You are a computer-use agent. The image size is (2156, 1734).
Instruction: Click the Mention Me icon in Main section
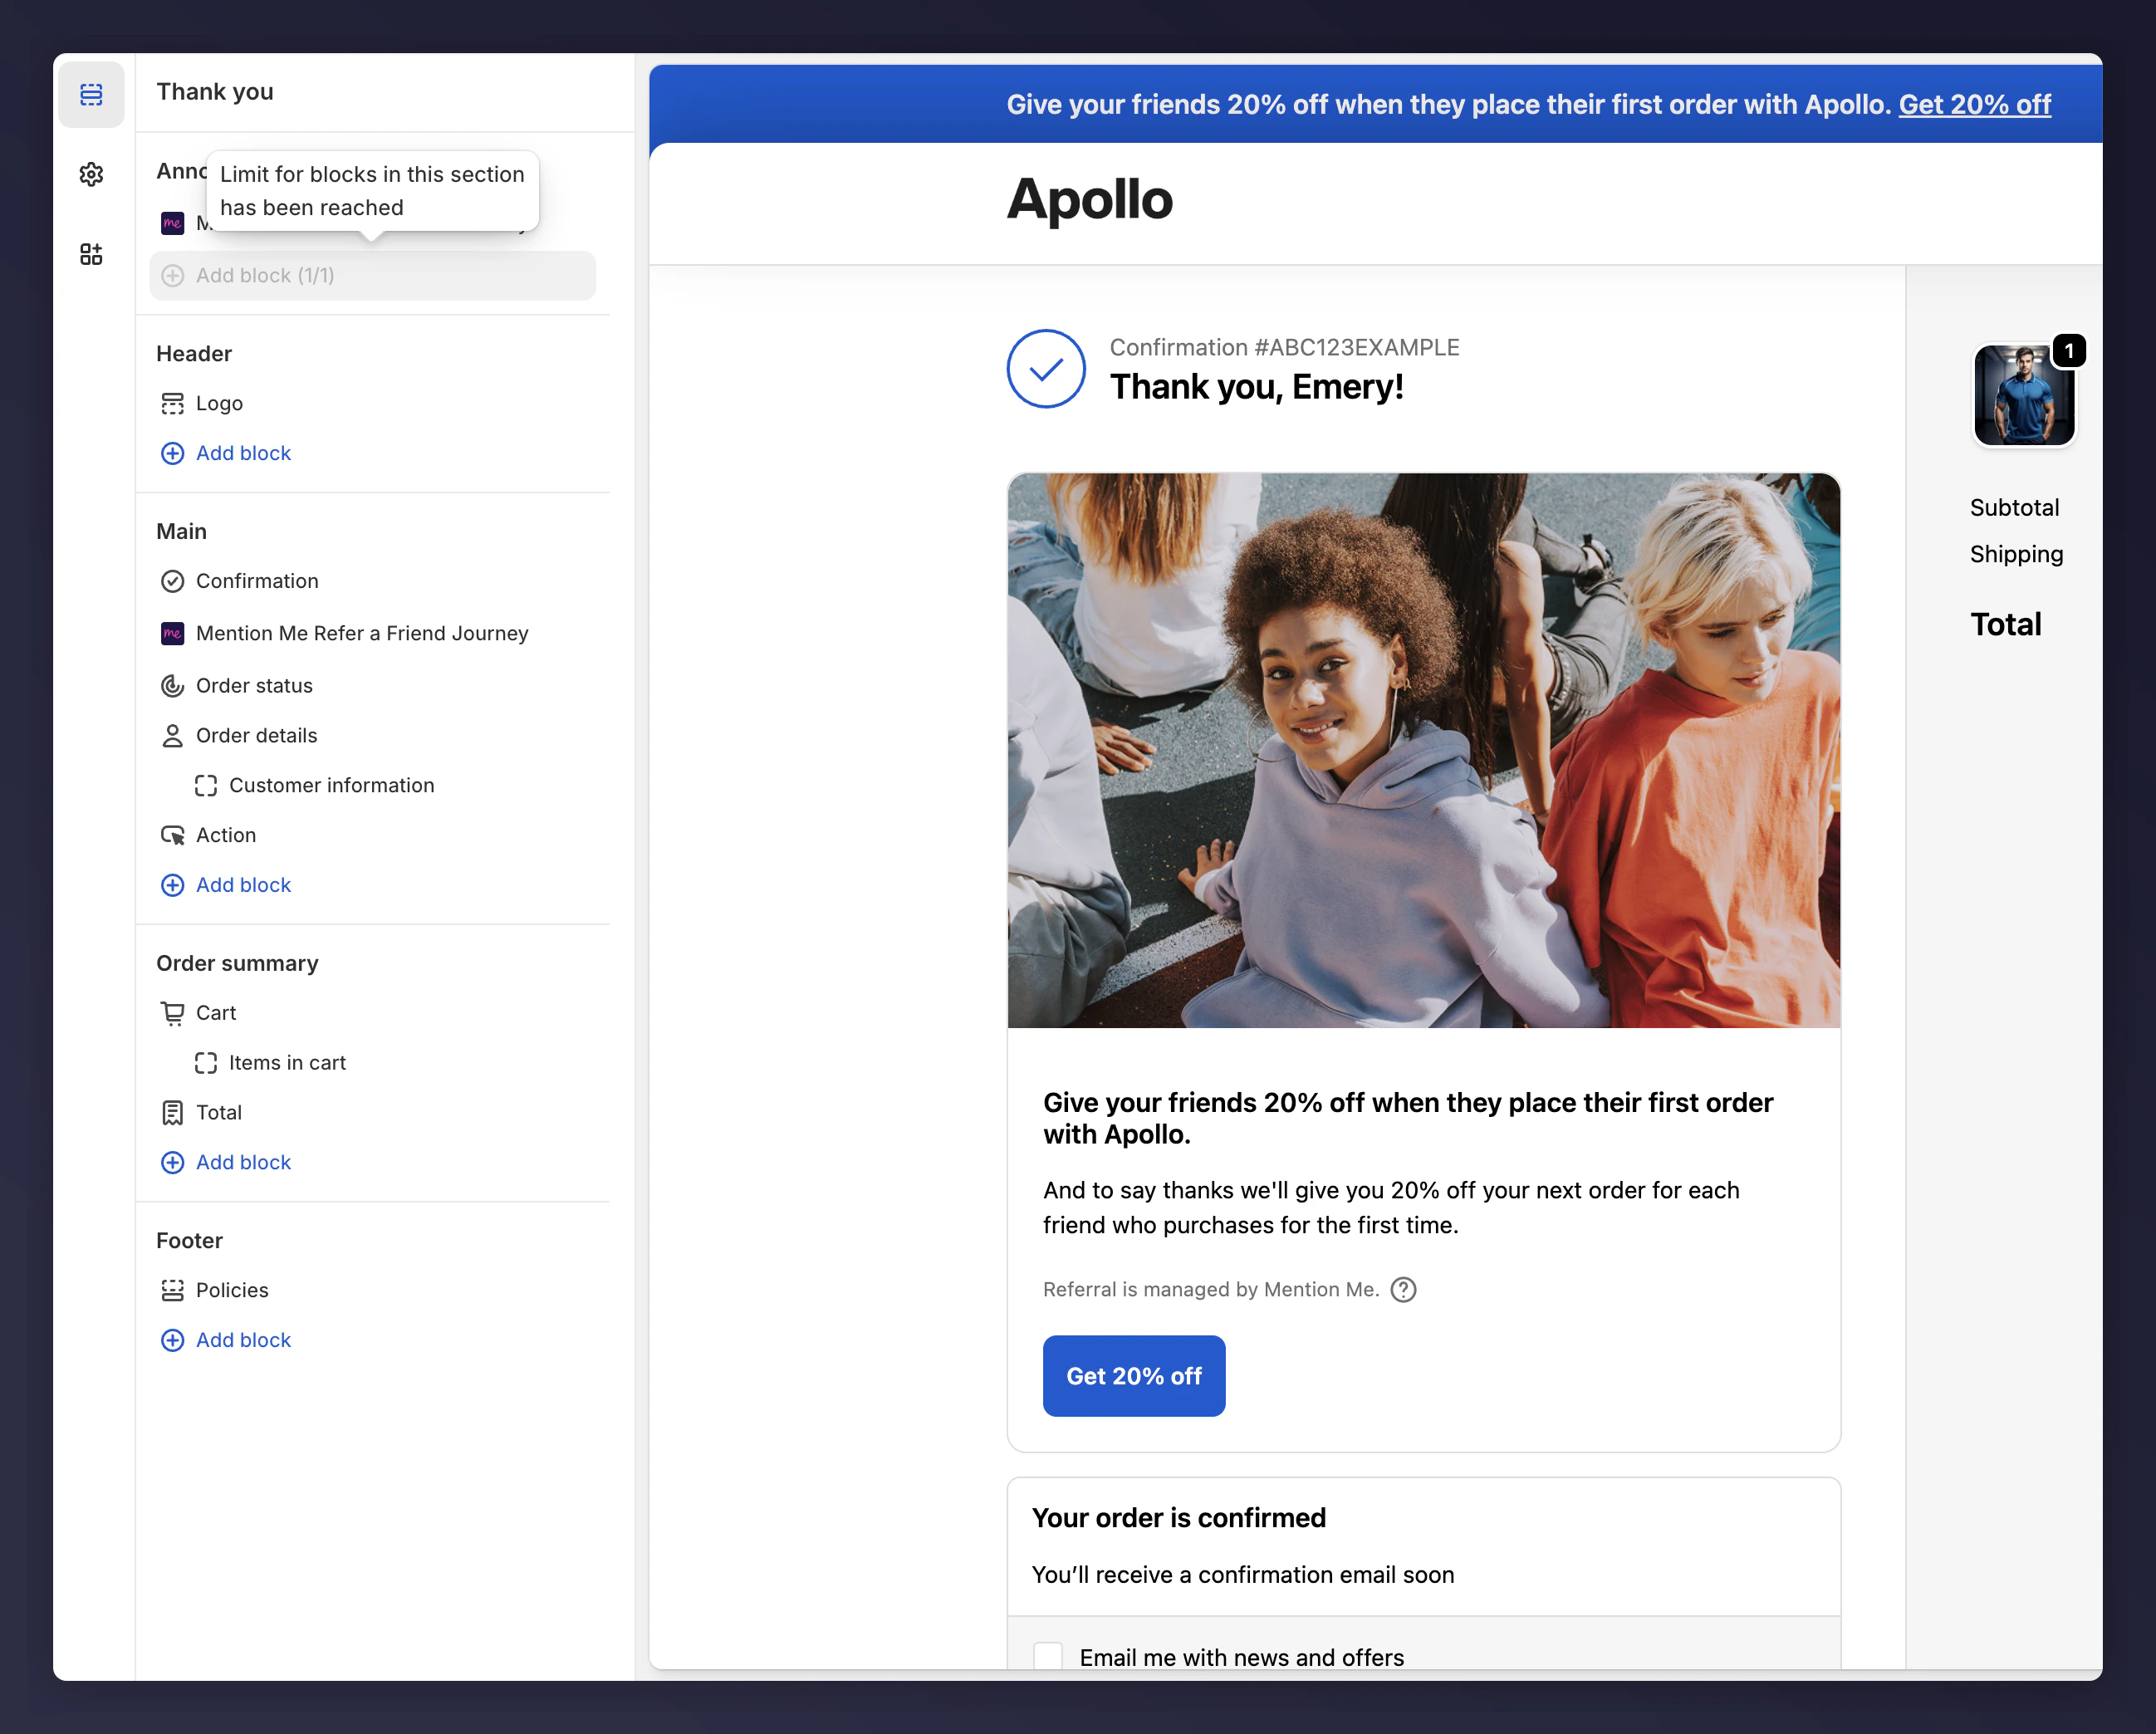[172, 633]
